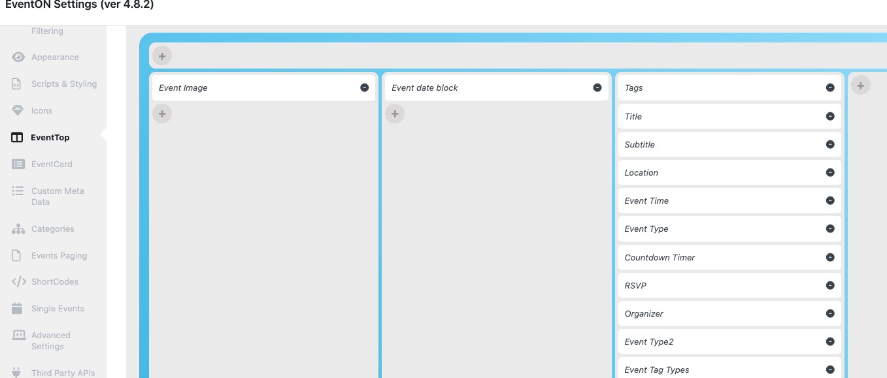This screenshot has width=887, height=378.
Task: Select the Event Time field label
Action: [646, 200]
